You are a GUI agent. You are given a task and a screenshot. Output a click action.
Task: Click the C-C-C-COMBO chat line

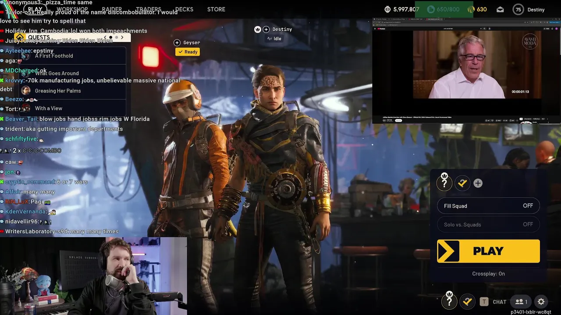pyautogui.click(x=31, y=150)
